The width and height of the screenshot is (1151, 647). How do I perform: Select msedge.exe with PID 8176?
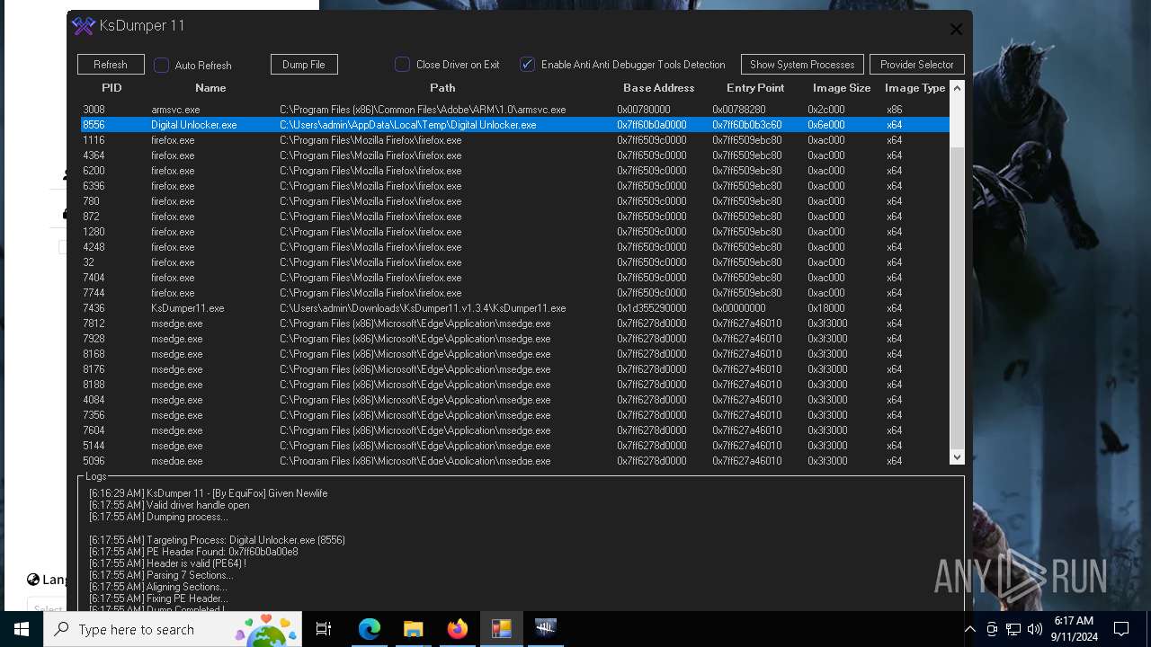pos(514,369)
